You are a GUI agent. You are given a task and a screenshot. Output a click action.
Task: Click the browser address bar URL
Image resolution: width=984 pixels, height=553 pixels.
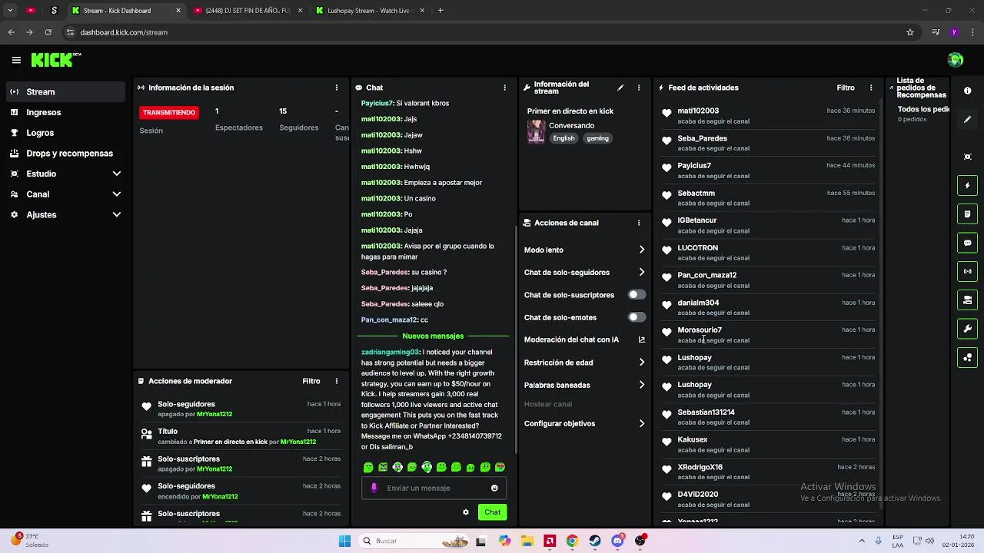click(124, 32)
